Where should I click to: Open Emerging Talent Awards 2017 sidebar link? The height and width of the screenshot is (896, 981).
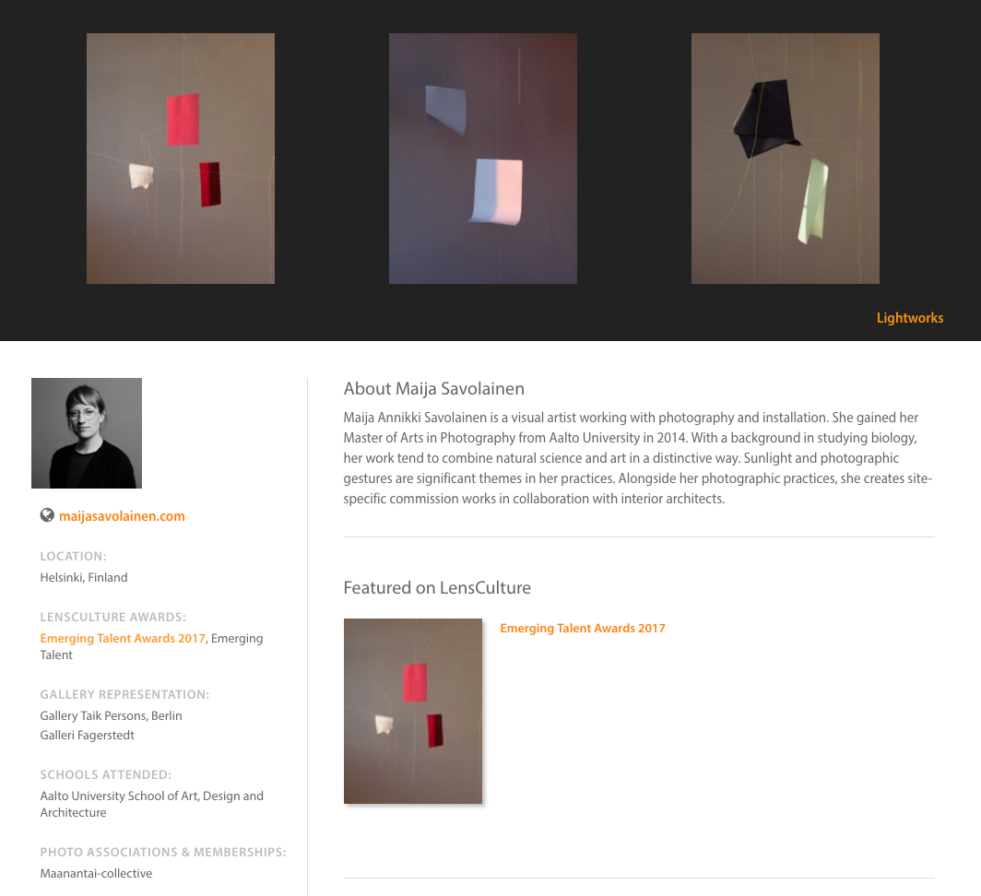pyautogui.click(x=123, y=638)
